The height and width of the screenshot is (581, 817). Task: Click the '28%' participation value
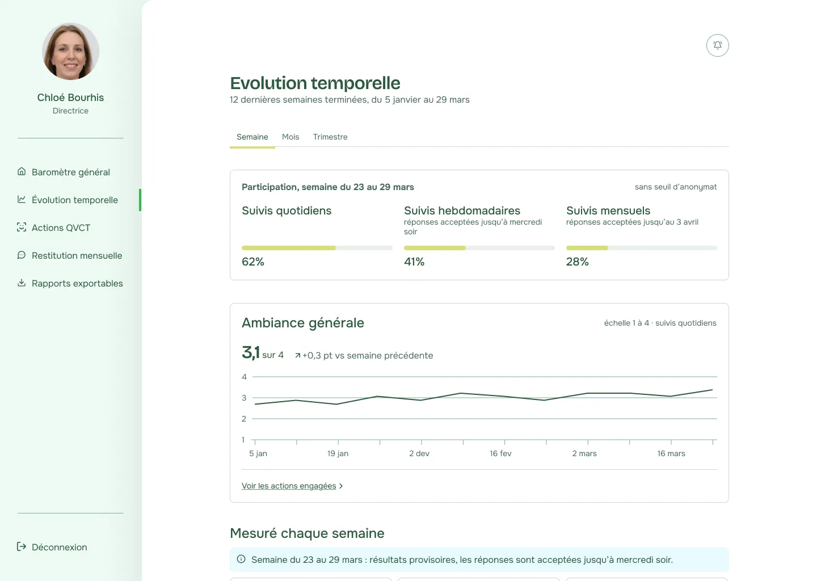pyautogui.click(x=578, y=262)
